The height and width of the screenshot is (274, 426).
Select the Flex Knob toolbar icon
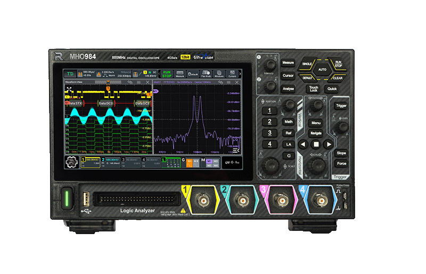(206, 74)
